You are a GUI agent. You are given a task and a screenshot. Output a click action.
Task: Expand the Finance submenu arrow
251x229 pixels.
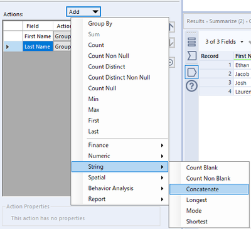[162, 146]
